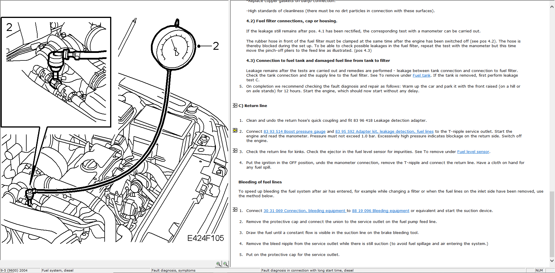
Task: Click the 'C) Return line' heading text
Action: (253, 106)
